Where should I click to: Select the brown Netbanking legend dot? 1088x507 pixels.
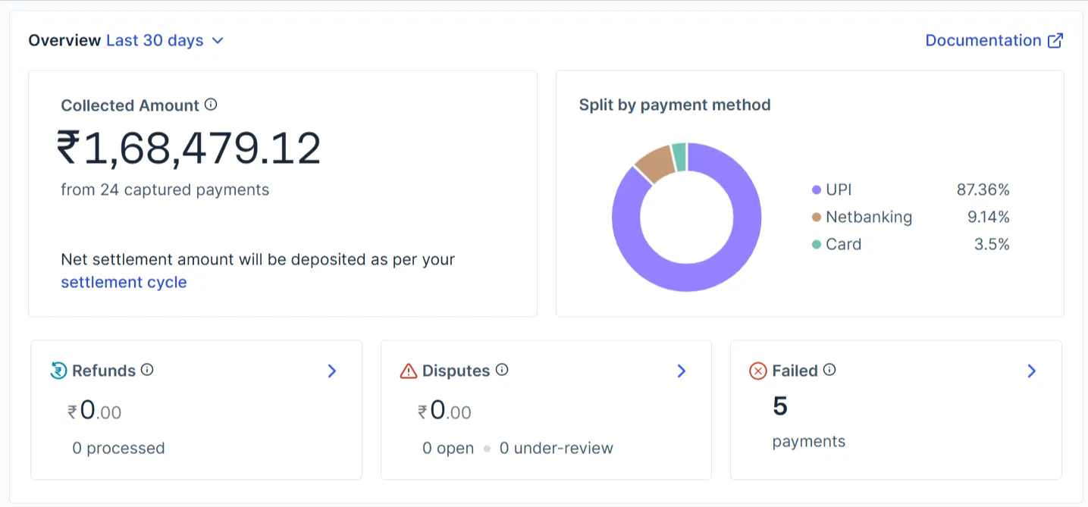817,218
